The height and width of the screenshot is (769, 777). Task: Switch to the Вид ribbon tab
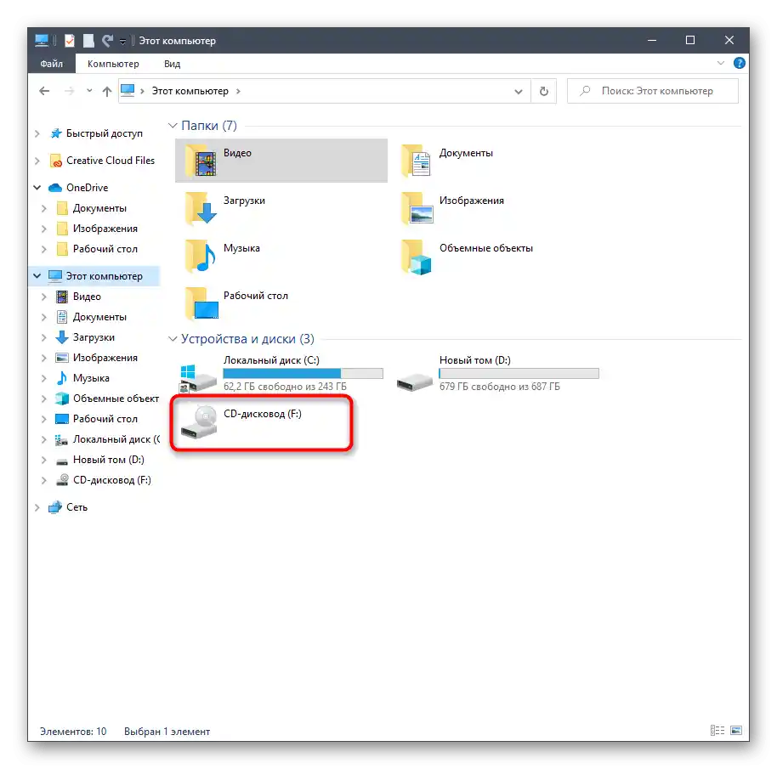[x=172, y=64]
